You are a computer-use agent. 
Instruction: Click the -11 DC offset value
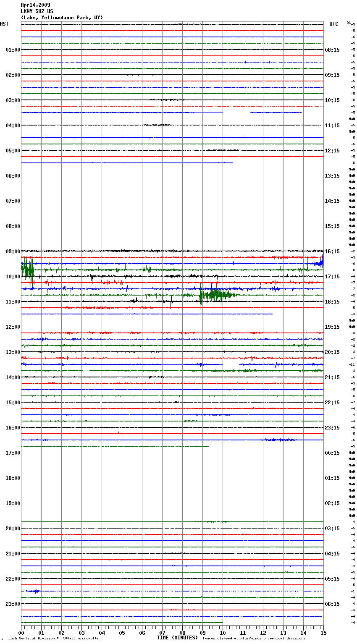coord(352,364)
